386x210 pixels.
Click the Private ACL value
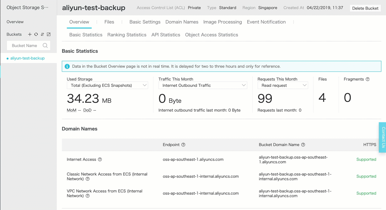(194, 8)
